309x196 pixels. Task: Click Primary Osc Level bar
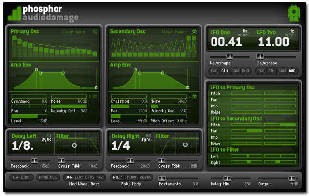point(29,116)
